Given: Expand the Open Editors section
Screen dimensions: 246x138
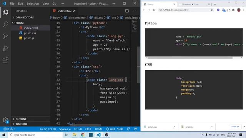Looking at the screenshot, I should click(31, 17).
